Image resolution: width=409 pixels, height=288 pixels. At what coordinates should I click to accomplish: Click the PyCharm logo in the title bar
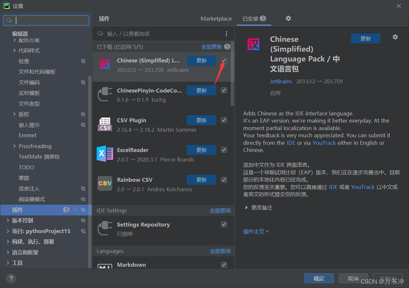[6, 6]
